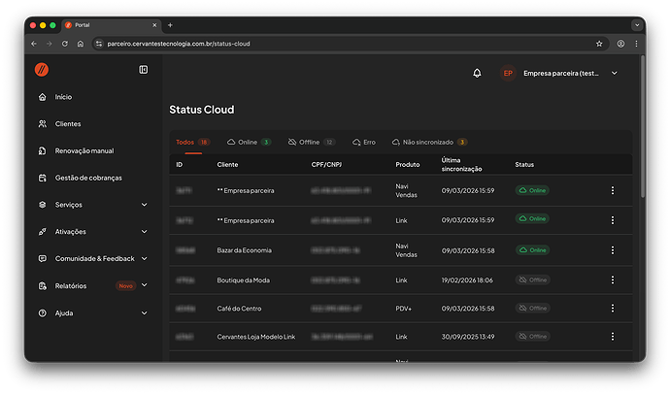The width and height of the screenshot is (670, 394).
Task: Open actions menu for Empresa parceira Link row
Action: pos(613,220)
